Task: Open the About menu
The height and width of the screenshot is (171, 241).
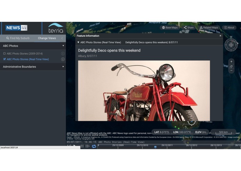Action: pos(229,28)
